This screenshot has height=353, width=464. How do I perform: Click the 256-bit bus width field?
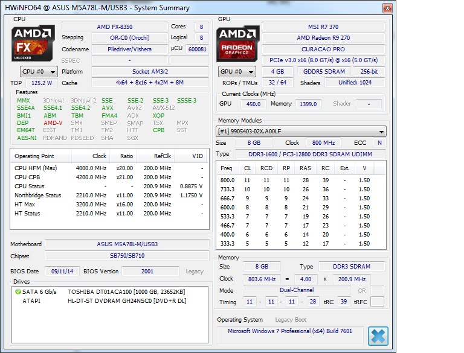click(x=369, y=72)
